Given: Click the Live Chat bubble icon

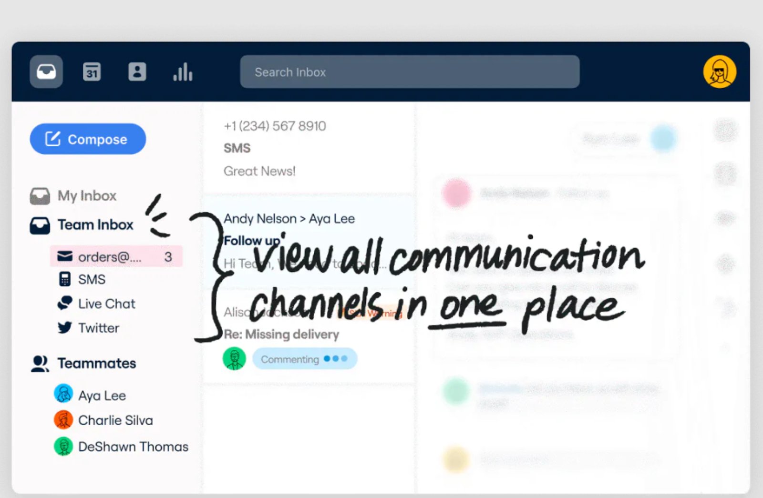Looking at the screenshot, I should pos(64,304).
